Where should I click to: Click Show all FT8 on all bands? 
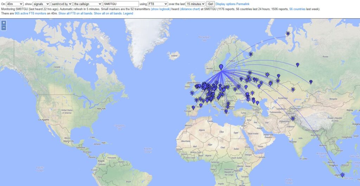[x=76, y=14]
